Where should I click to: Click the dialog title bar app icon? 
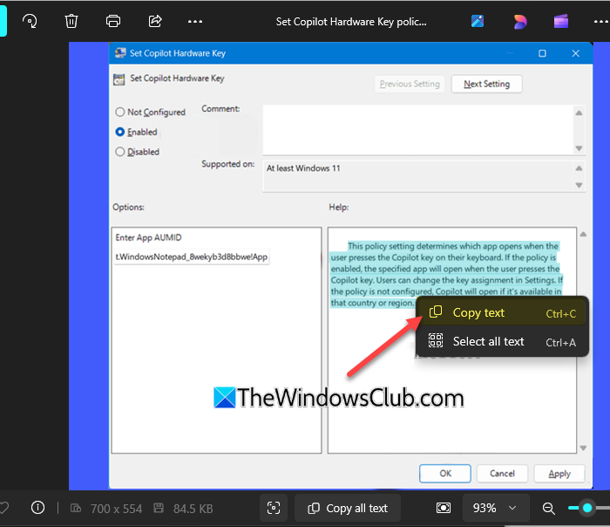coord(120,53)
